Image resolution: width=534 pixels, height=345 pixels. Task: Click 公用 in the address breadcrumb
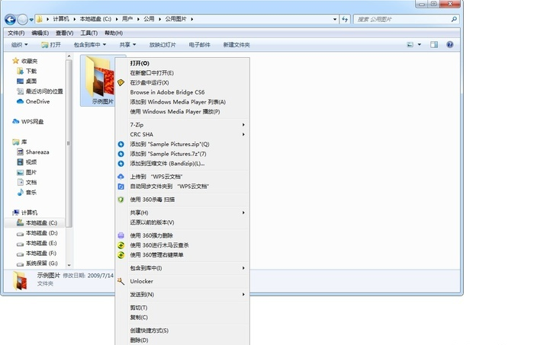click(149, 19)
